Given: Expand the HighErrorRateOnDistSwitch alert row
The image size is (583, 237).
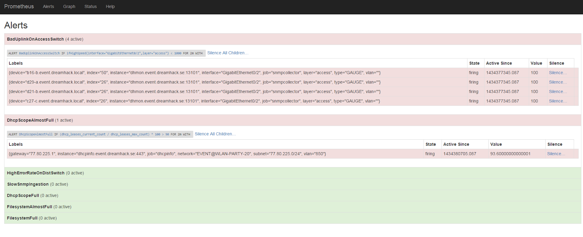Looking at the screenshot, I should [36, 173].
